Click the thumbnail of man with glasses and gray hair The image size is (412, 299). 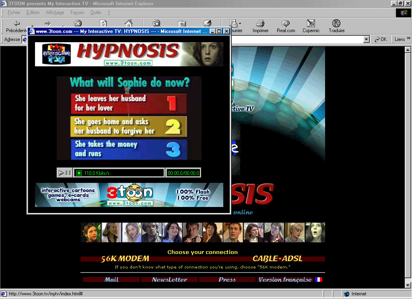coord(152,232)
